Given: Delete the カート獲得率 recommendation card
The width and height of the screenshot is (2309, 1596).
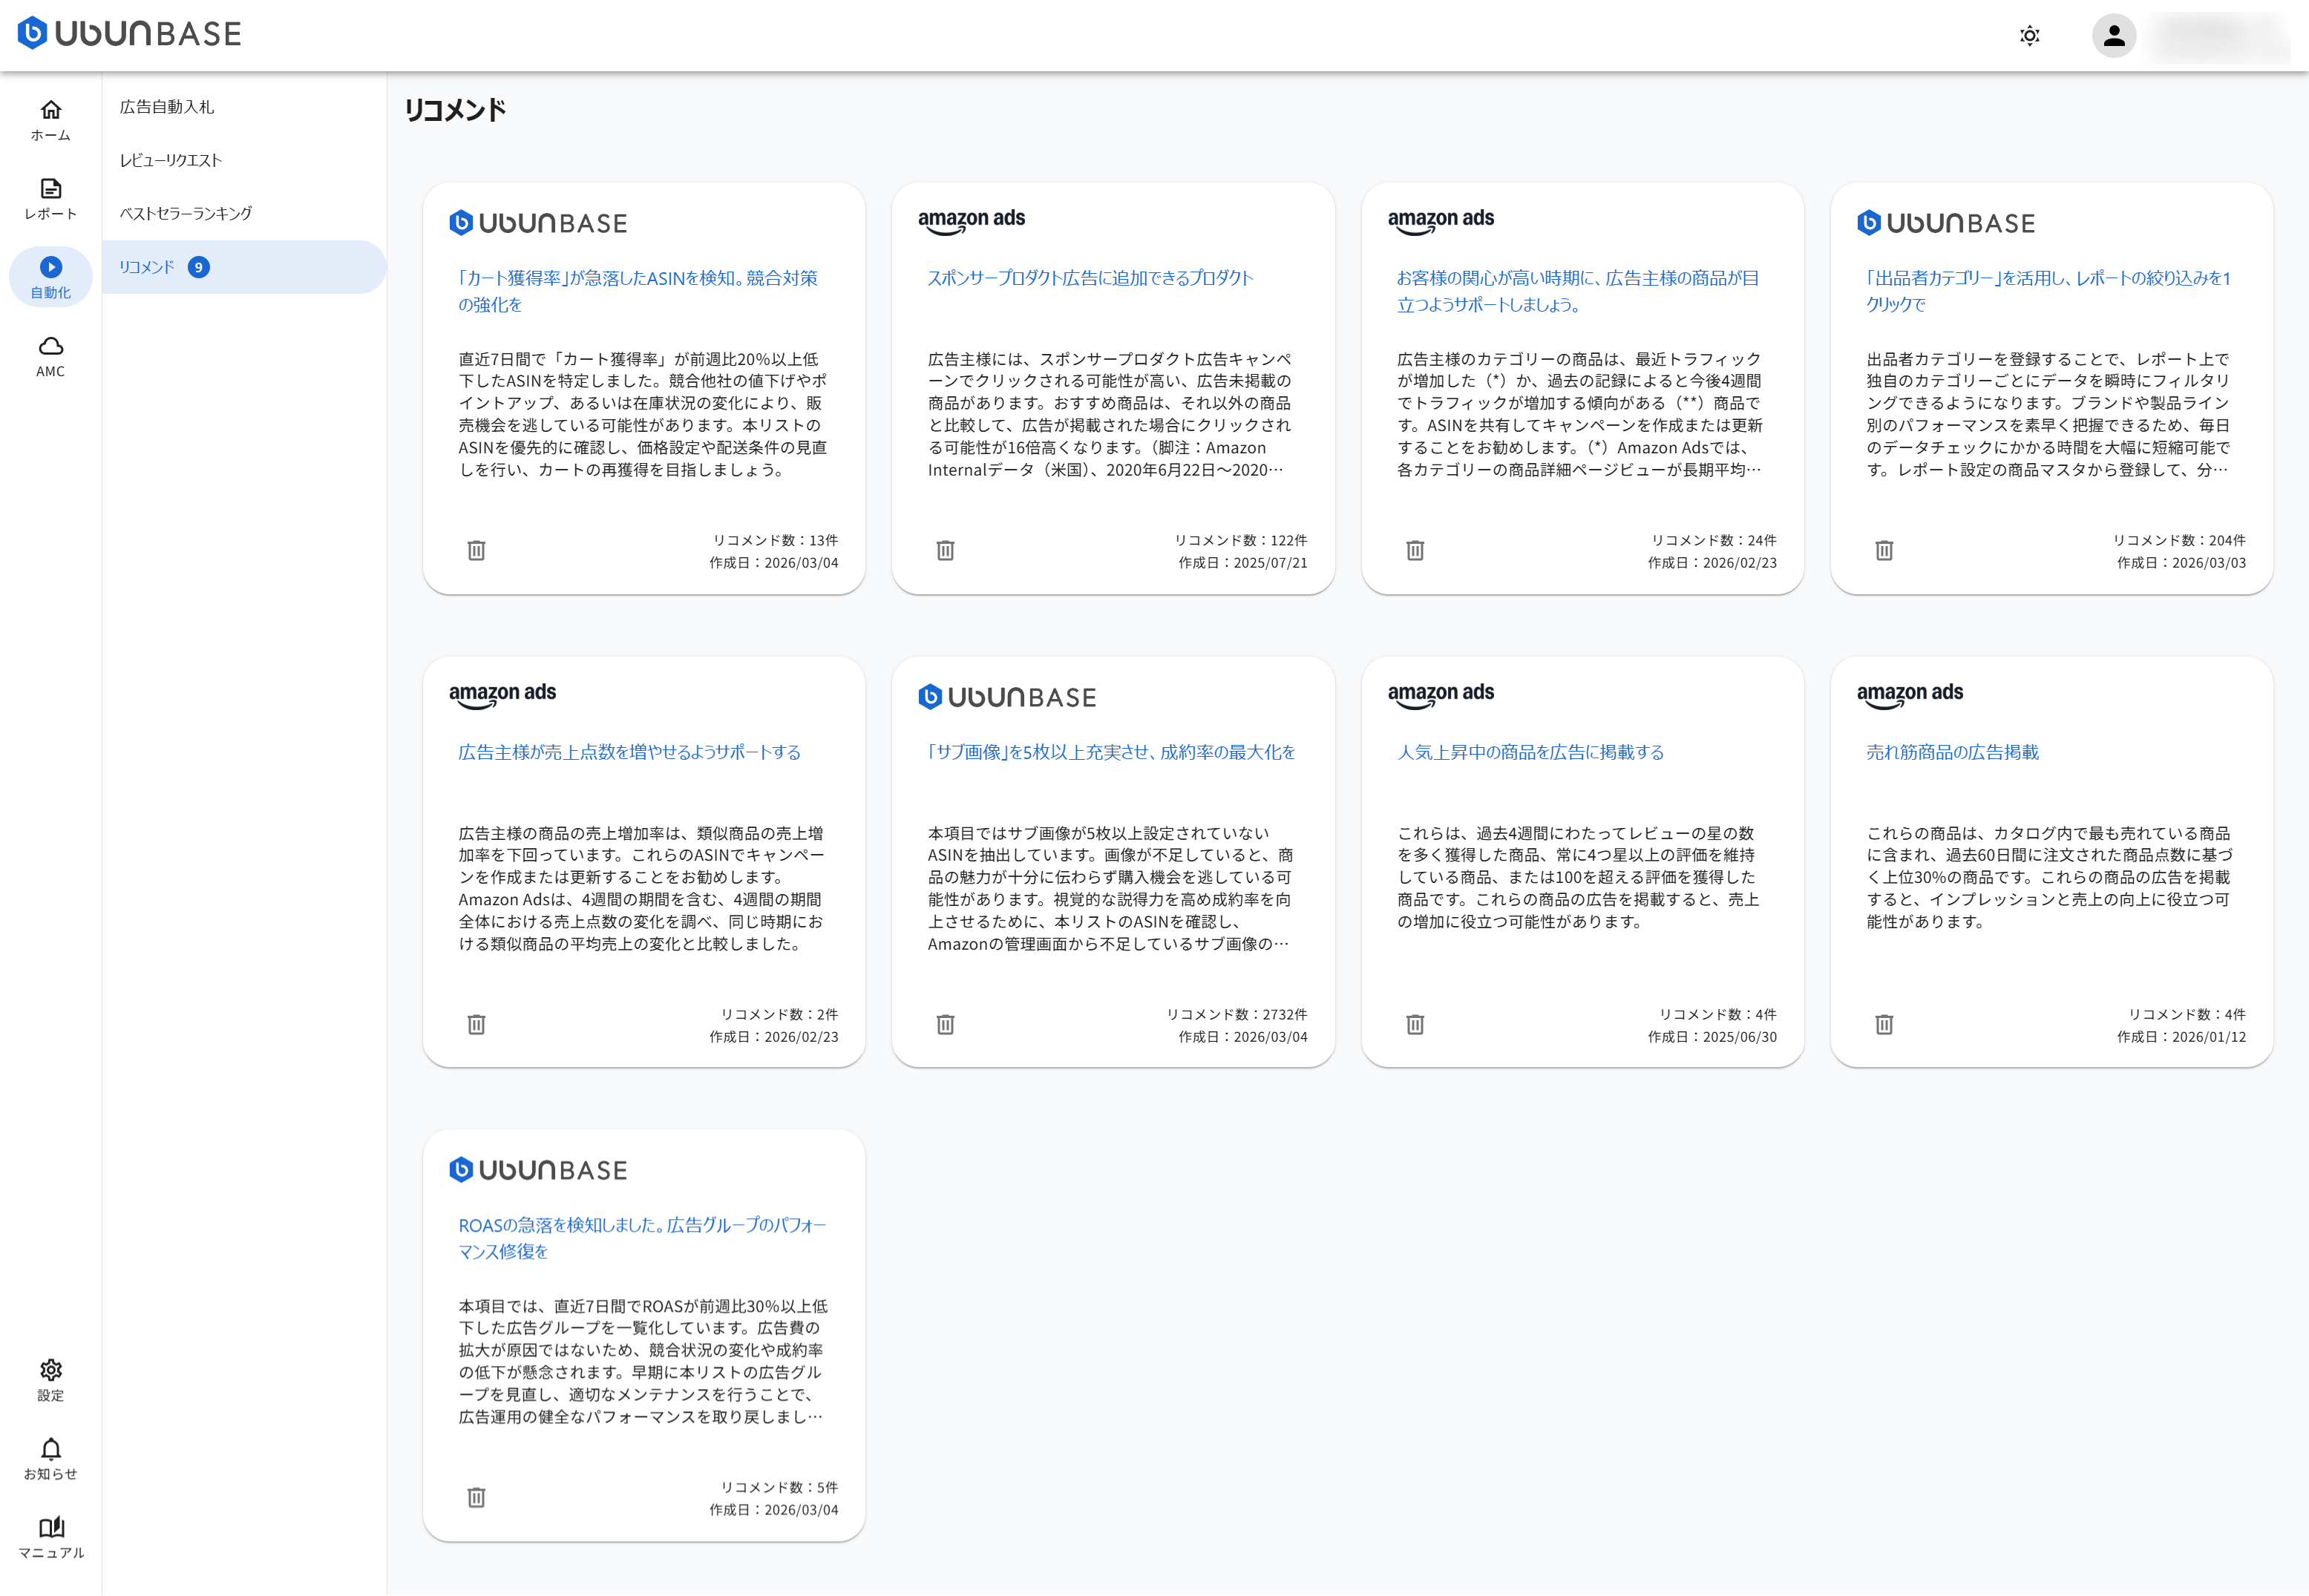Looking at the screenshot, I should (x=476, y=550).
